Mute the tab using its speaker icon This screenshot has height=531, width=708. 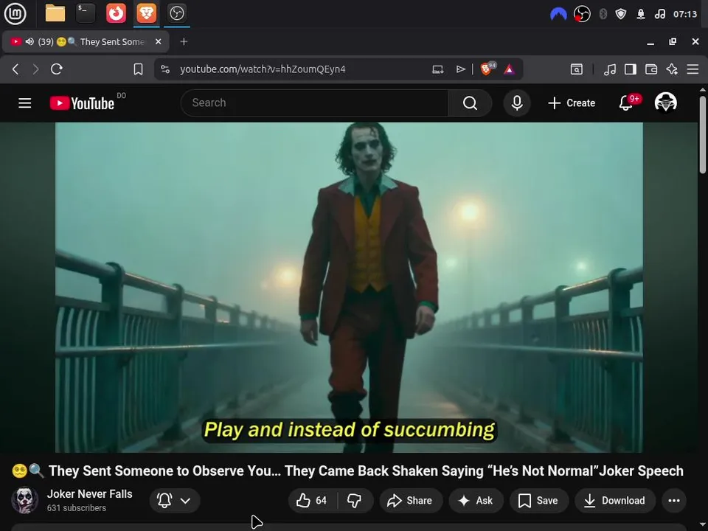(x=29, y=41)
